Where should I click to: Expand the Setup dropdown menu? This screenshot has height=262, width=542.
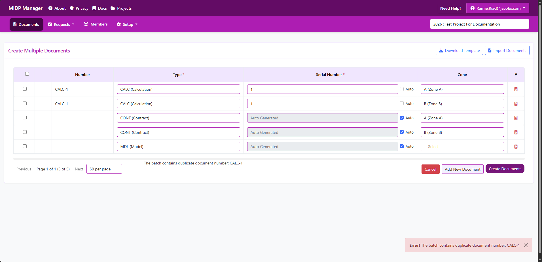(127, 24)
